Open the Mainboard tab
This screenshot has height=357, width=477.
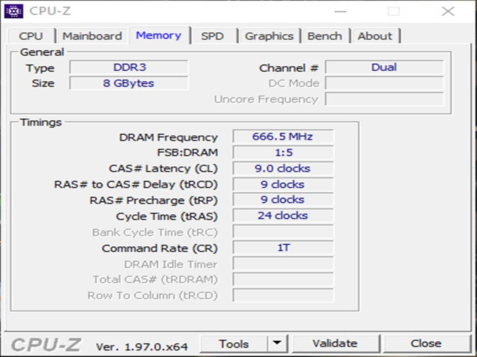coord(92,36)
